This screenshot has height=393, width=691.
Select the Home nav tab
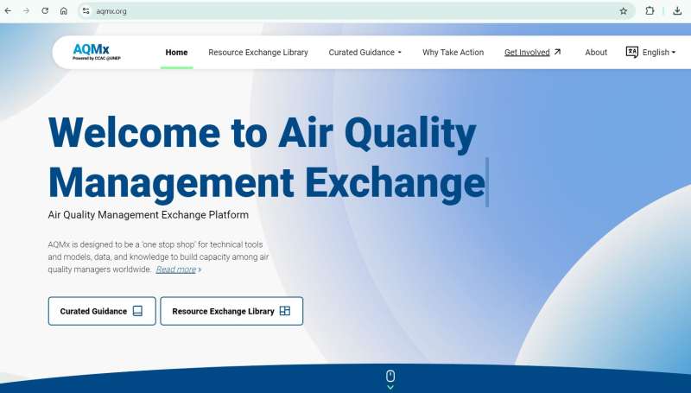pos(176,53)
